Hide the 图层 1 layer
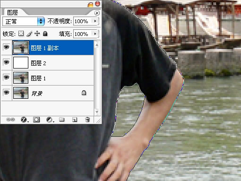This screenshot has width=241, height=181. click(x=7, y=78)
